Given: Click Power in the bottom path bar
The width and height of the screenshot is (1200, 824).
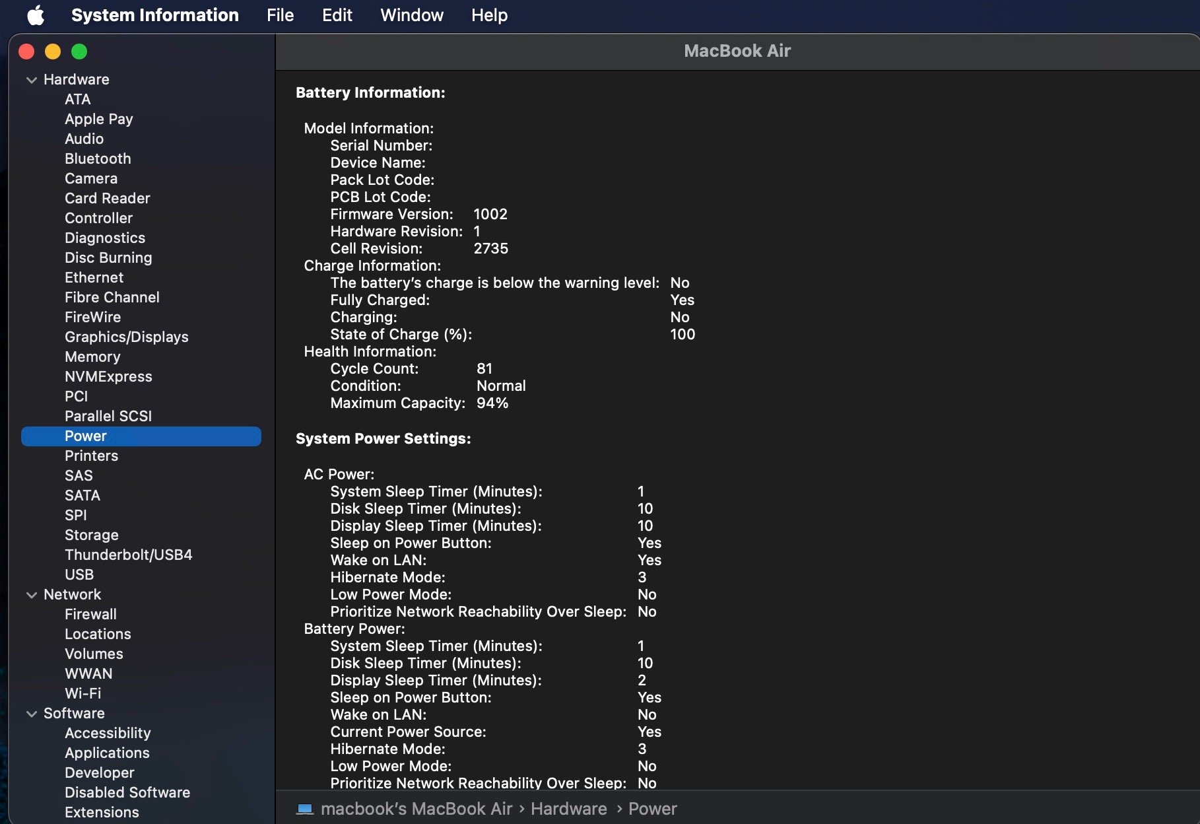Looking at the screenshot, I should [x=652, y=809].
